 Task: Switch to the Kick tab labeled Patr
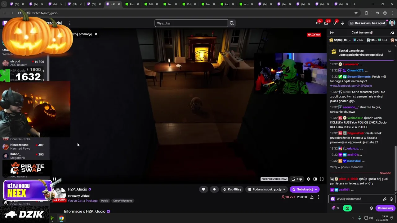(x=132, y=4)
